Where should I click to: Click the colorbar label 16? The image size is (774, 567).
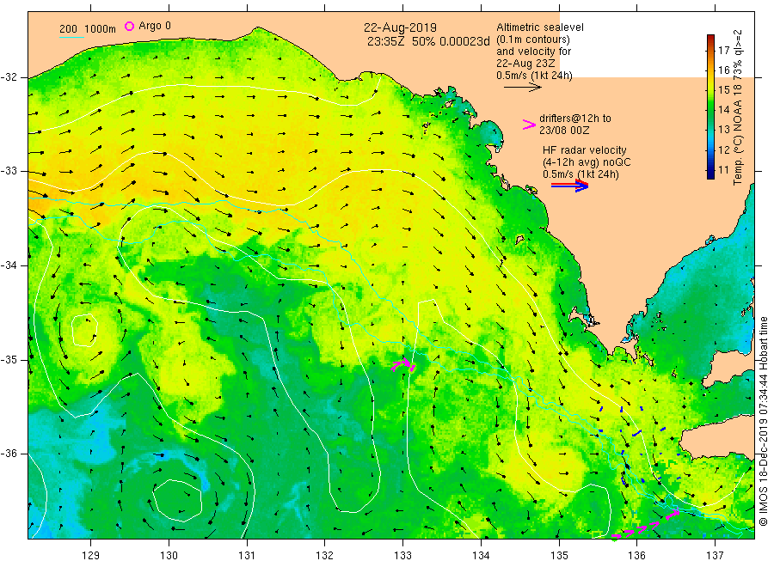(x=723, y=70)
